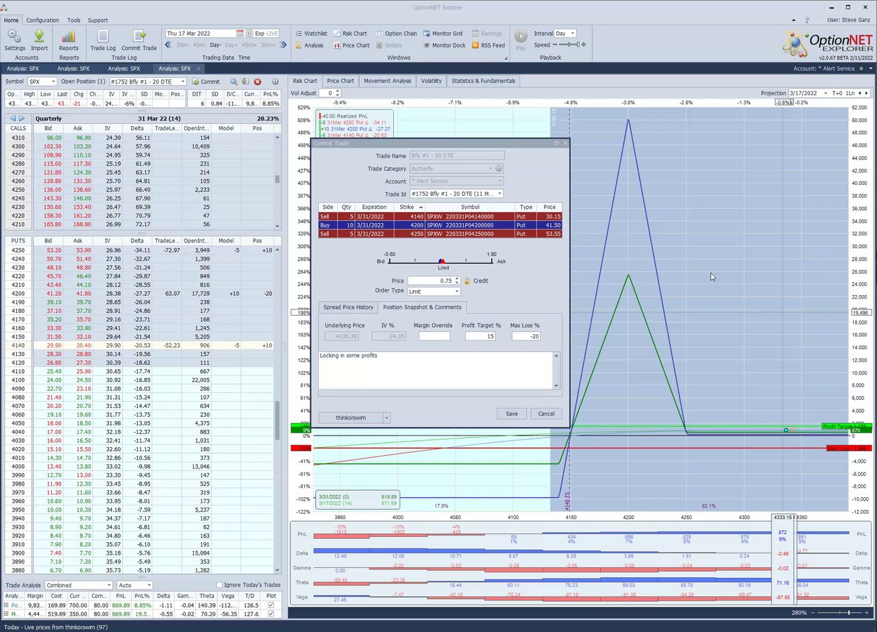Click the green Commit icon button in analysis toolbar
This screenshot has height=632, width=877.
tap(206, 81)
